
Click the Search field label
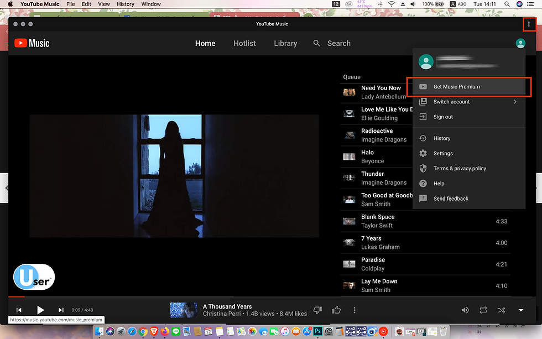coord(338,43)
